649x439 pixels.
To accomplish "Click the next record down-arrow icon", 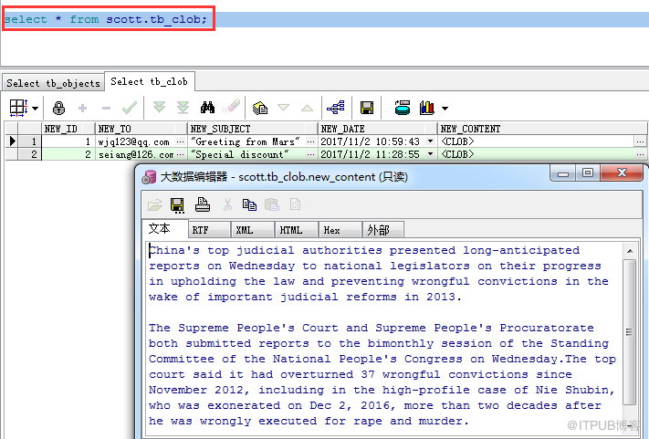I will tap(283, 108).
